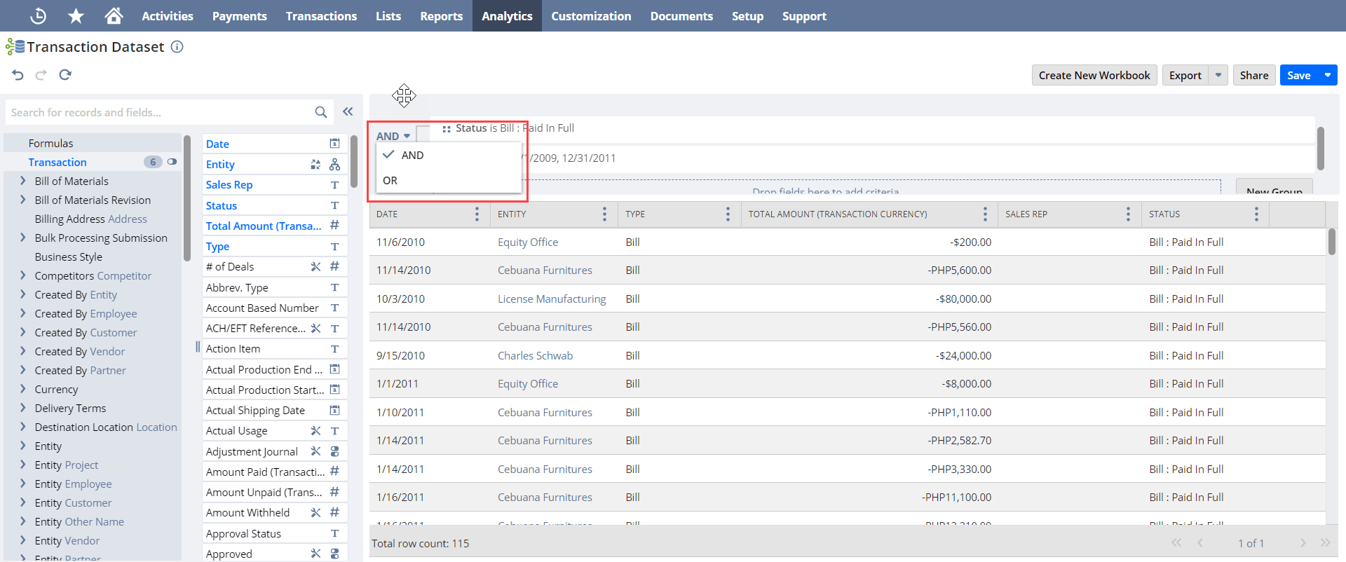The height and width of the screenshot is (562, 1346).
Task: Go to the Home icon
Action: (114, 15)
